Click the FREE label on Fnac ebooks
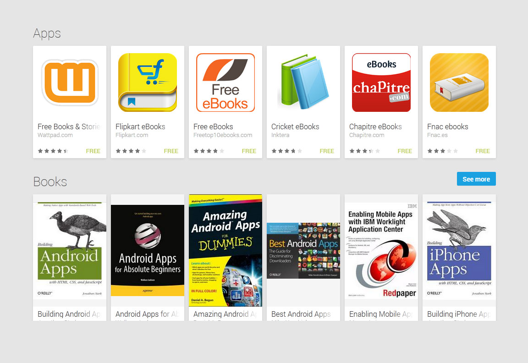 [x=483, y=151]
